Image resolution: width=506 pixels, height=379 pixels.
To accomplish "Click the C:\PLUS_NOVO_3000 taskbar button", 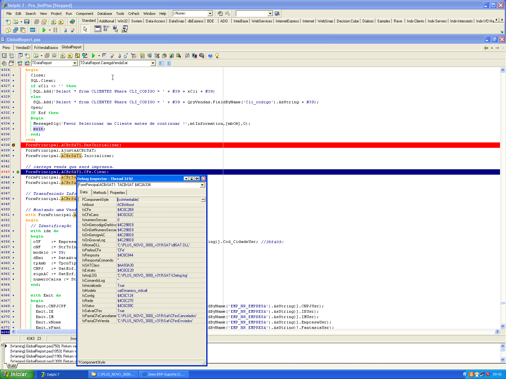I will point(113,374).
